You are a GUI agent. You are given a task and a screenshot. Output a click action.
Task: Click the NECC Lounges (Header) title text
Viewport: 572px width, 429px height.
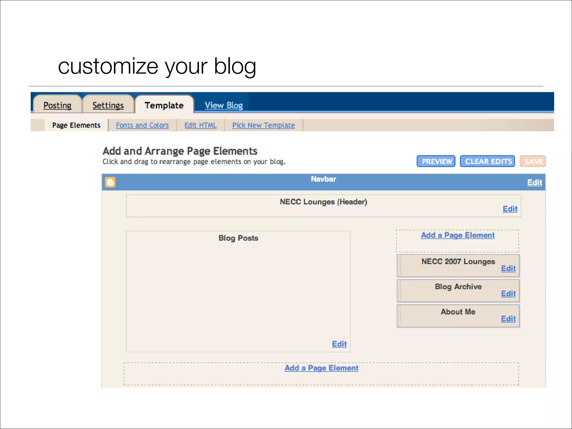323,202
